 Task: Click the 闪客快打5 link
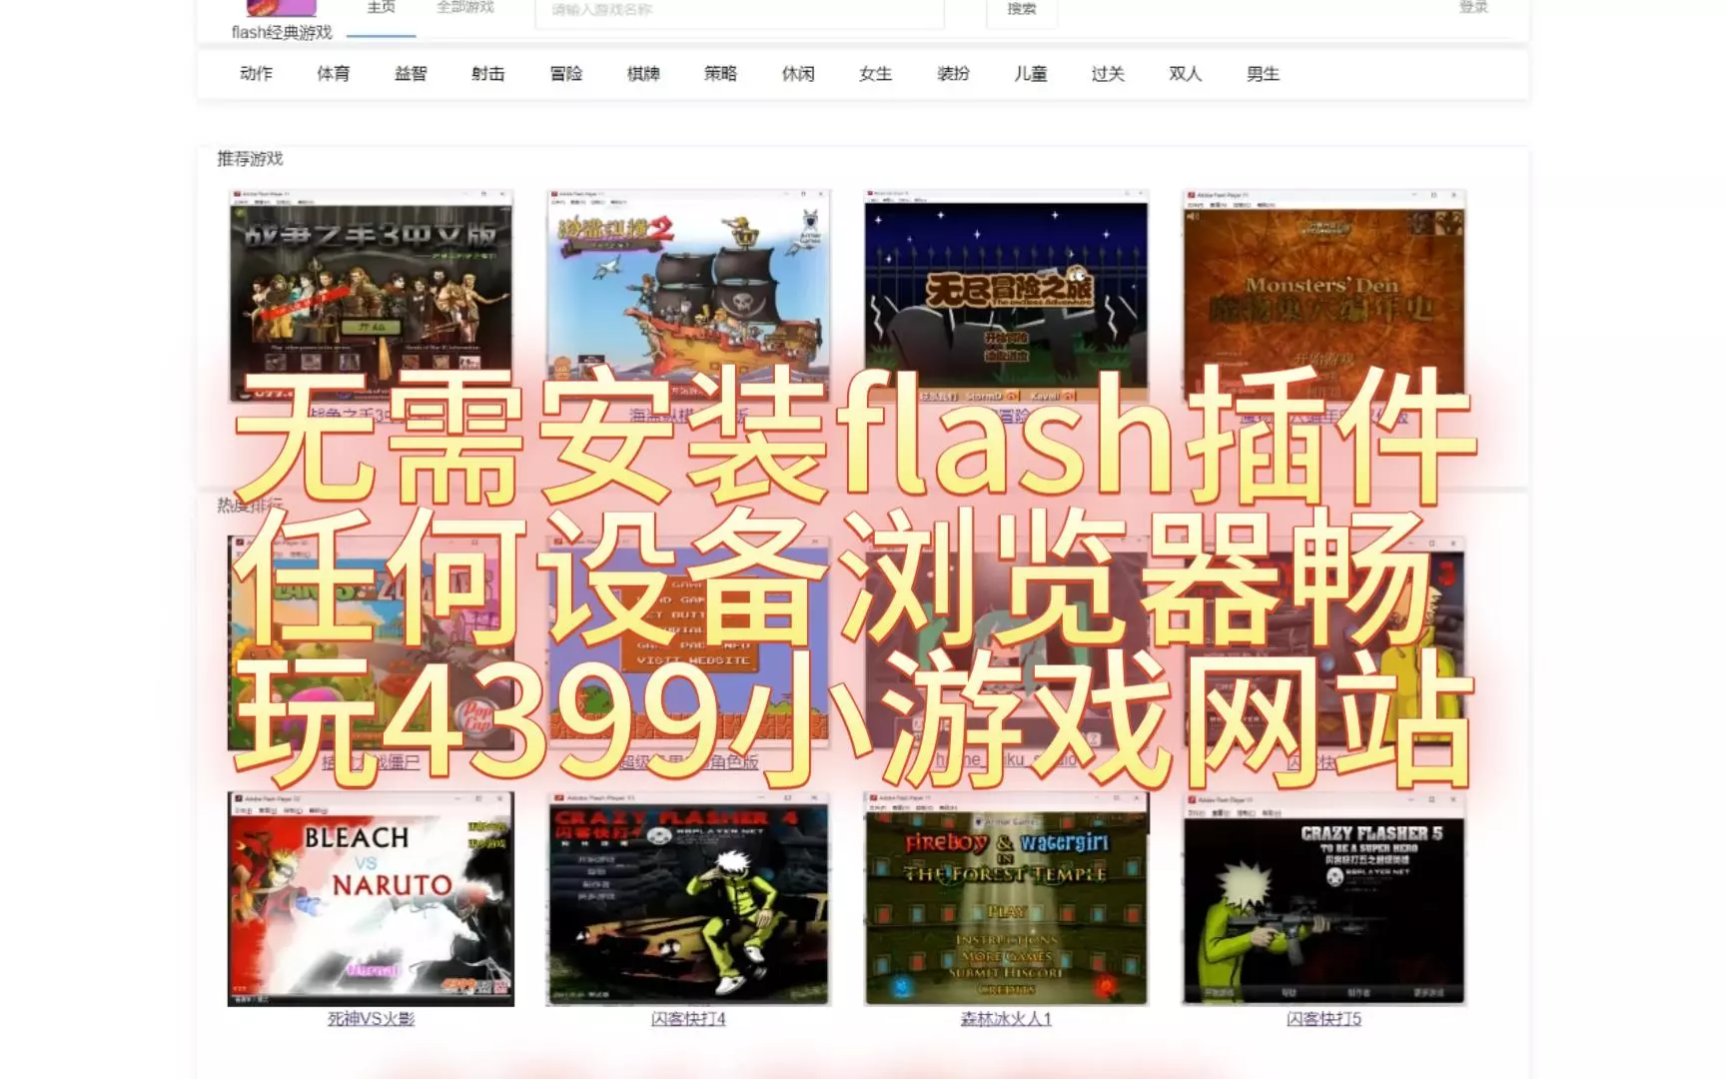[x=1323, y=1019]
